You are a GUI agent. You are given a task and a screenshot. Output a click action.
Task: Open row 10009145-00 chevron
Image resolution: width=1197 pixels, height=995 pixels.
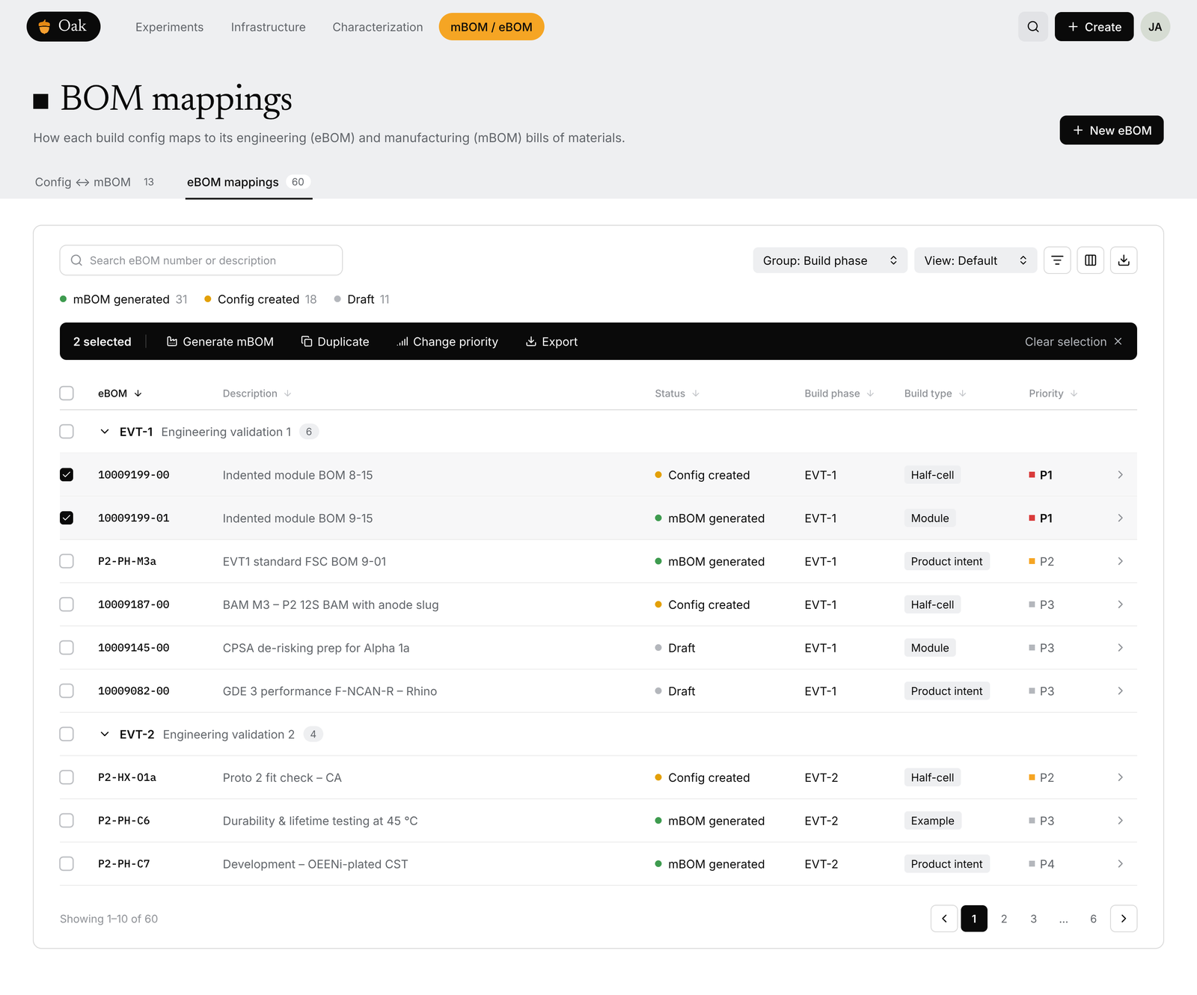tap(1120, 648)
